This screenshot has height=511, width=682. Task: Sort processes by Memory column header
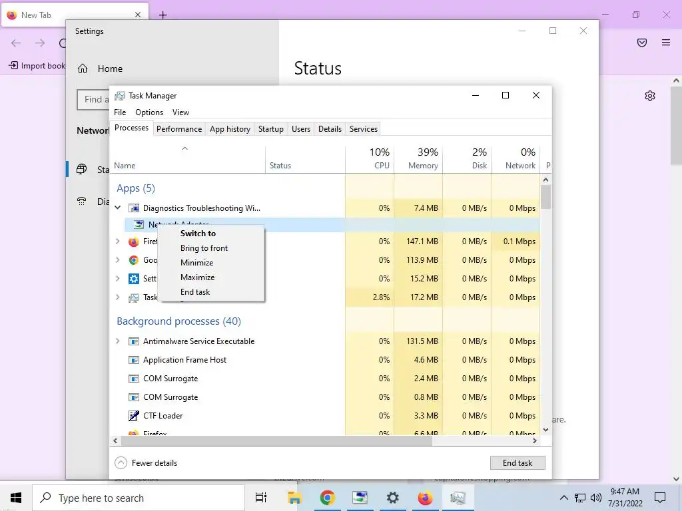418,158
